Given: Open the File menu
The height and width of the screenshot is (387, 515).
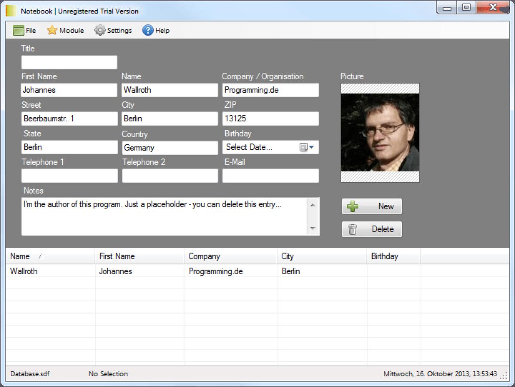Looking at the screenshot, I should [x=25, y=30].
